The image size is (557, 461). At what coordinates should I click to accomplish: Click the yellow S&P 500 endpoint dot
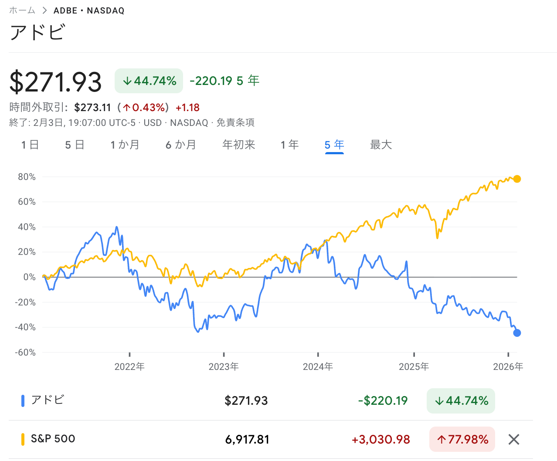[x=517, y=179]
